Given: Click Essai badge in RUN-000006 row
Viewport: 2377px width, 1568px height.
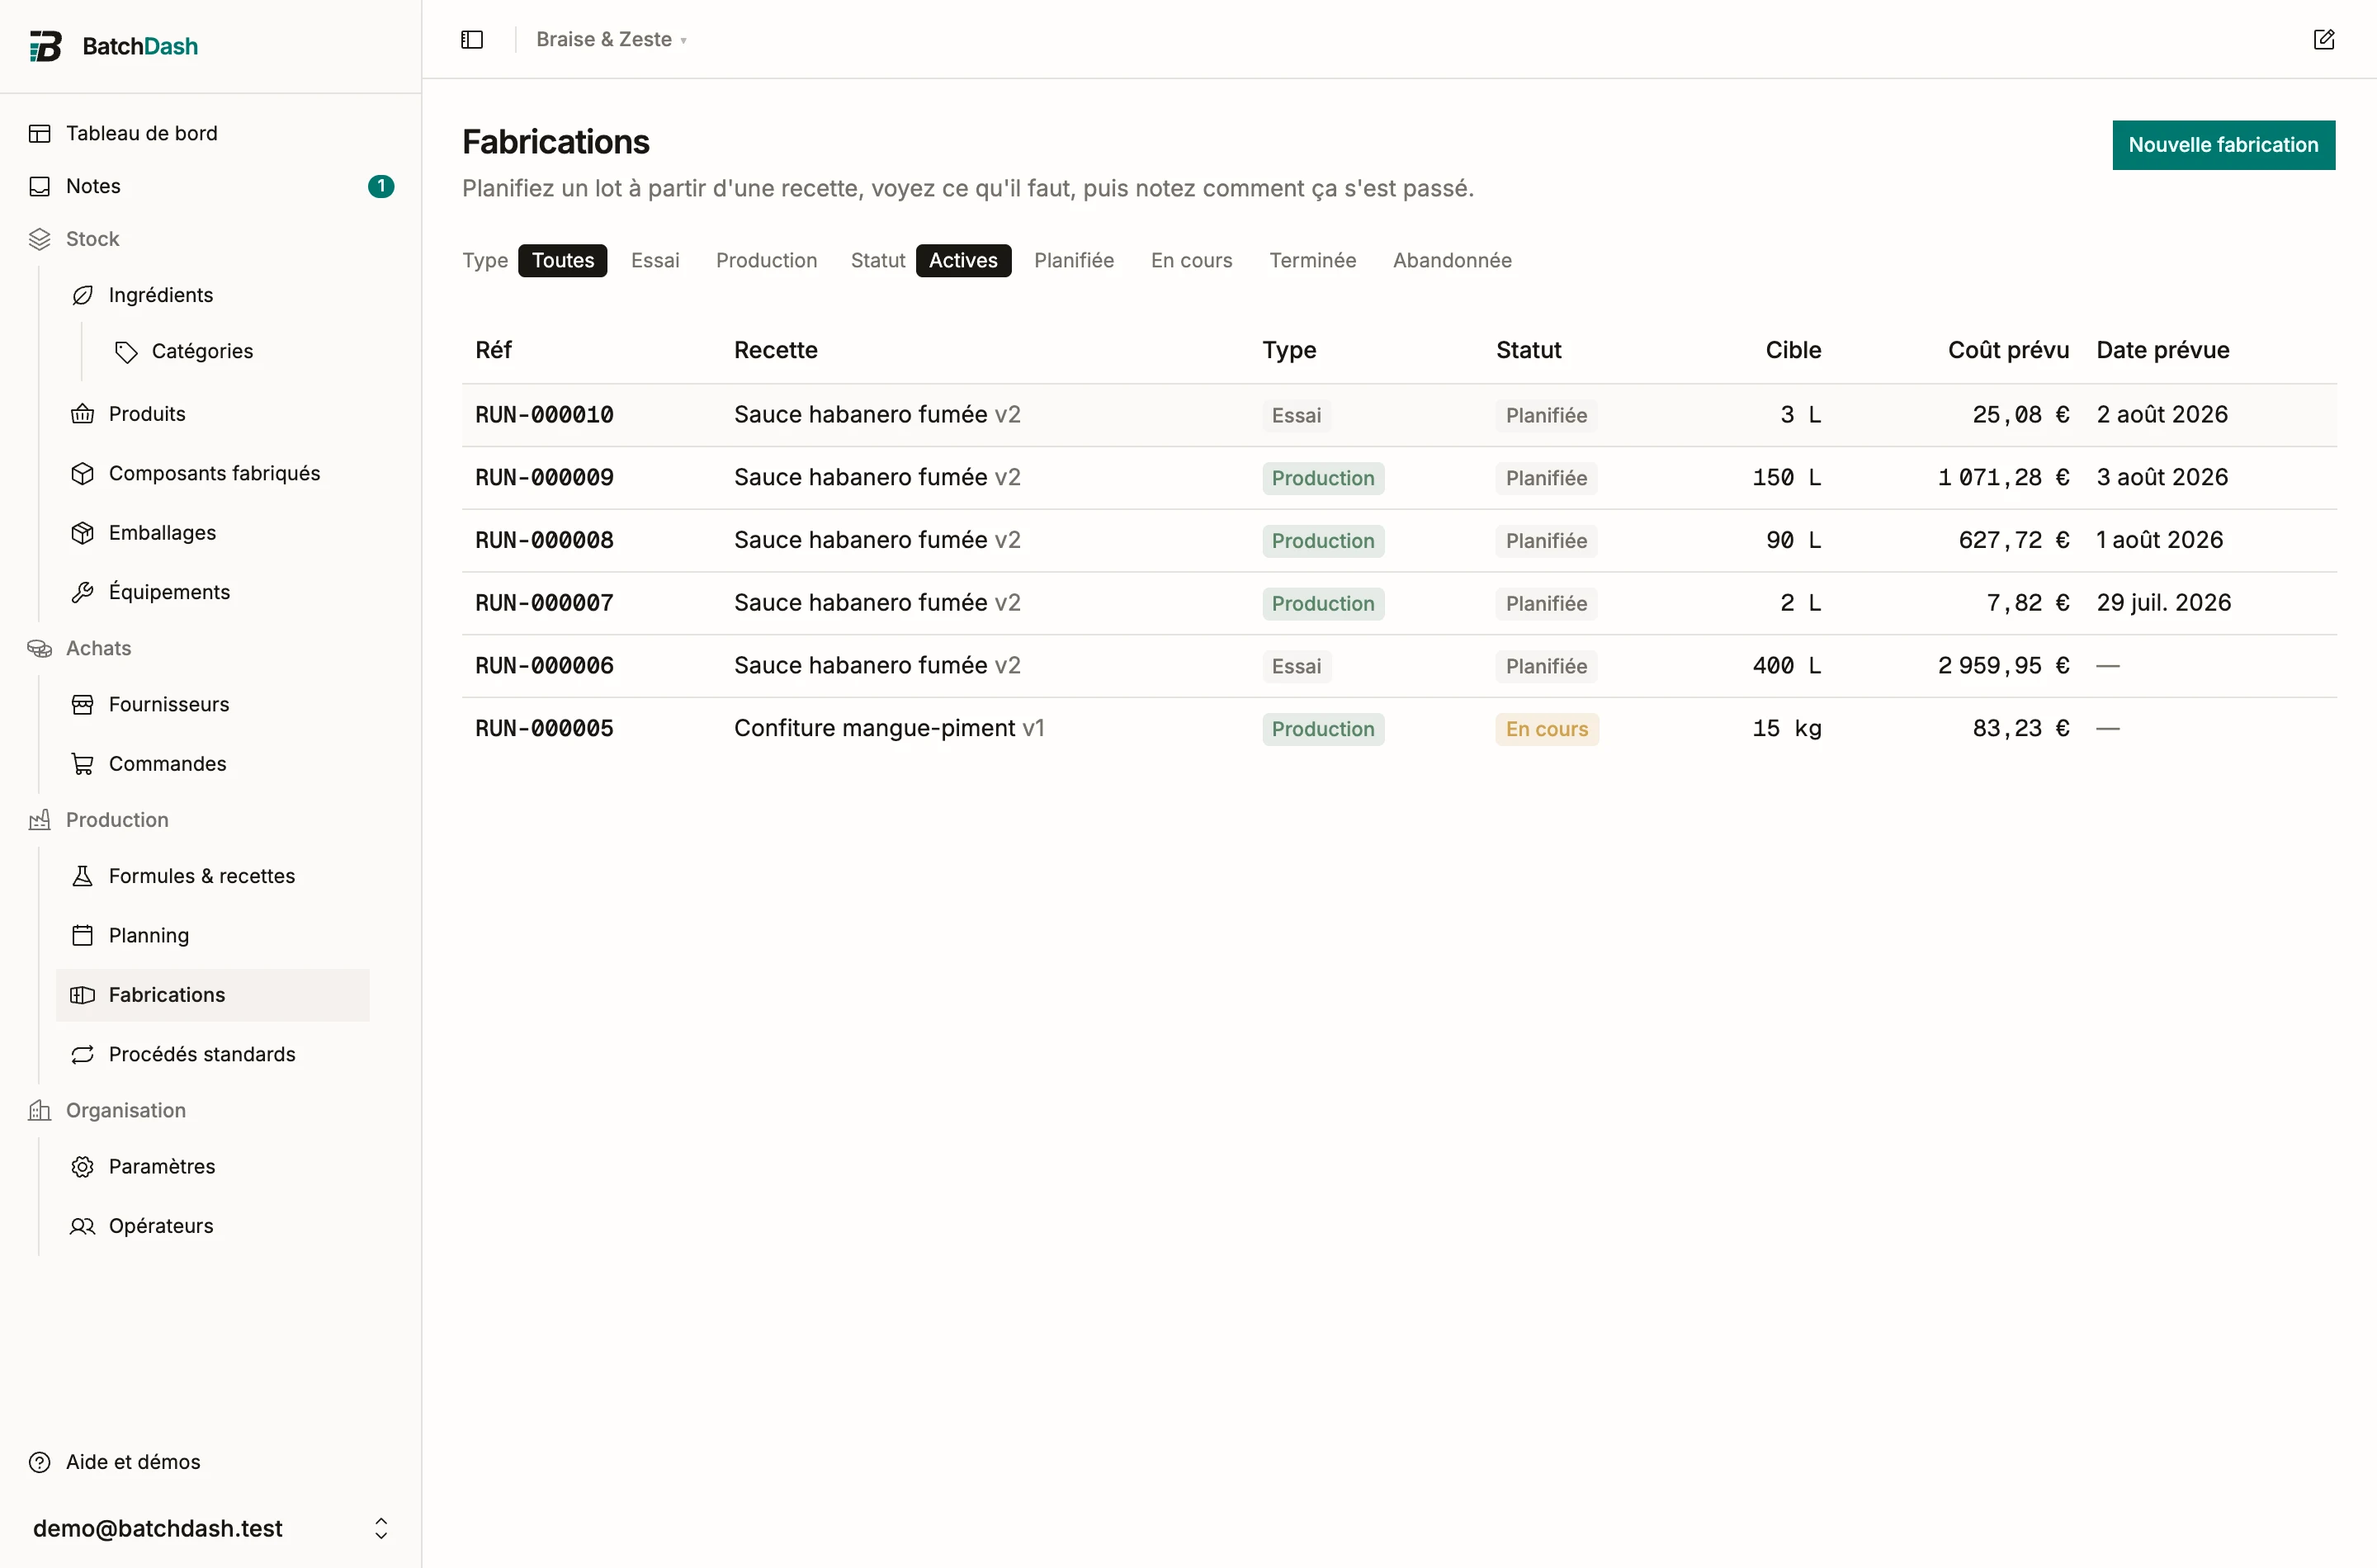Looking at the screenshot, I should (x=1296, y=666).
